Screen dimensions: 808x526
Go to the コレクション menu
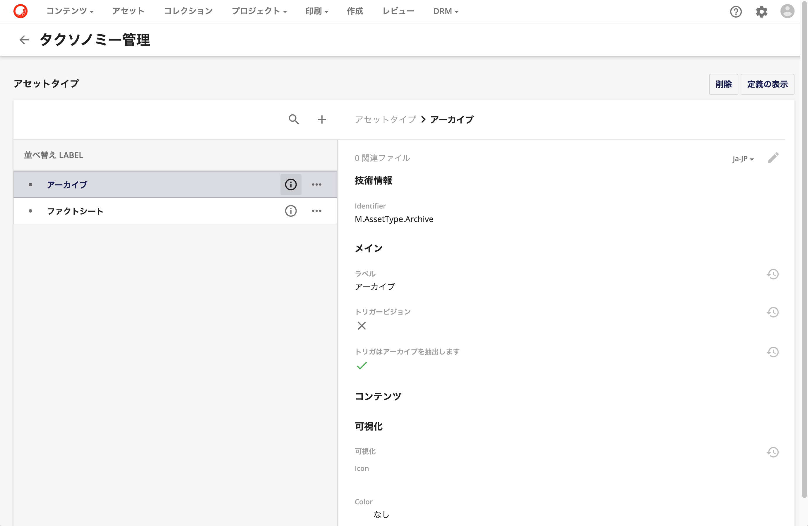(188, 11)
